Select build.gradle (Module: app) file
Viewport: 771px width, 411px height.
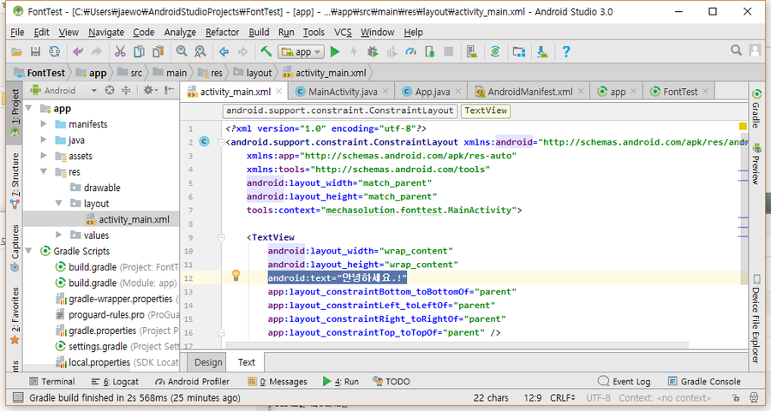click(x=116, y=283)
